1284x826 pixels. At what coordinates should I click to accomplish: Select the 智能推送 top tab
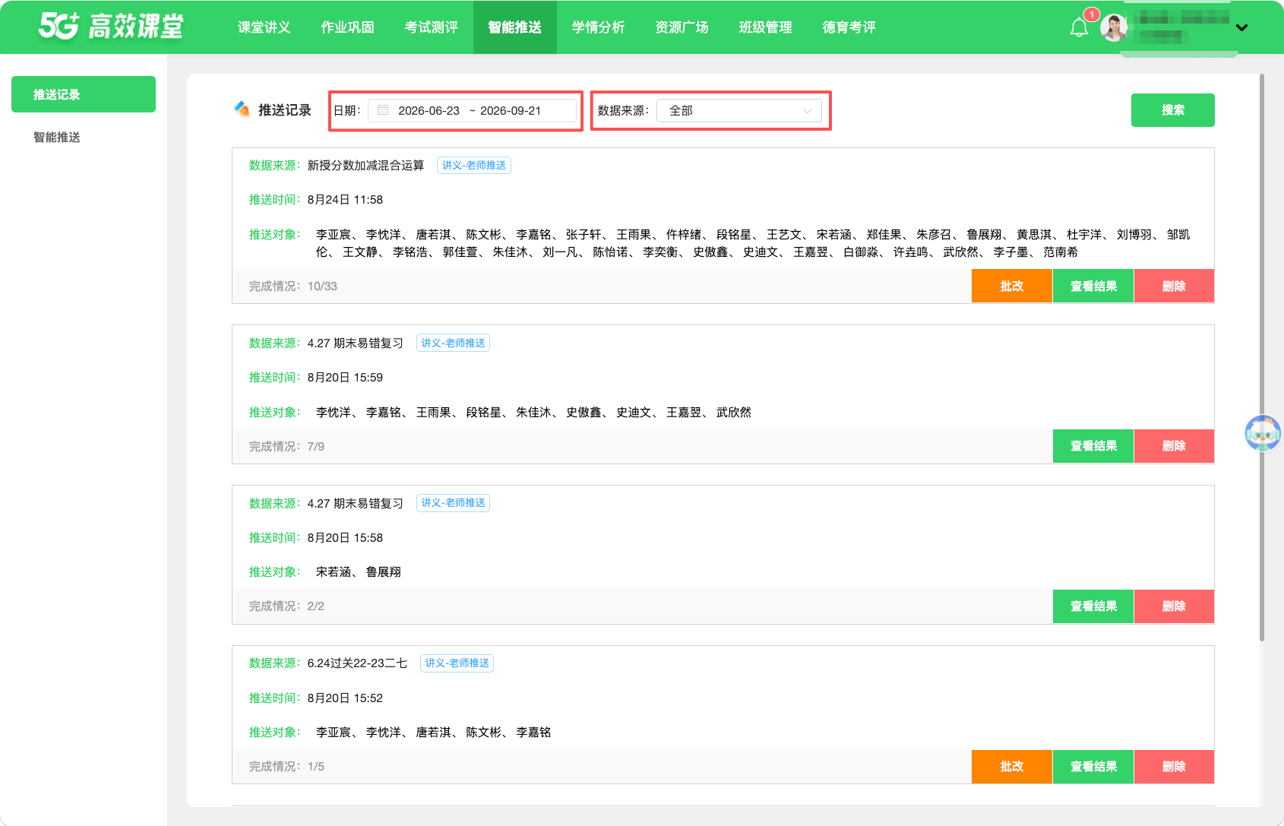tap(514, 27)
